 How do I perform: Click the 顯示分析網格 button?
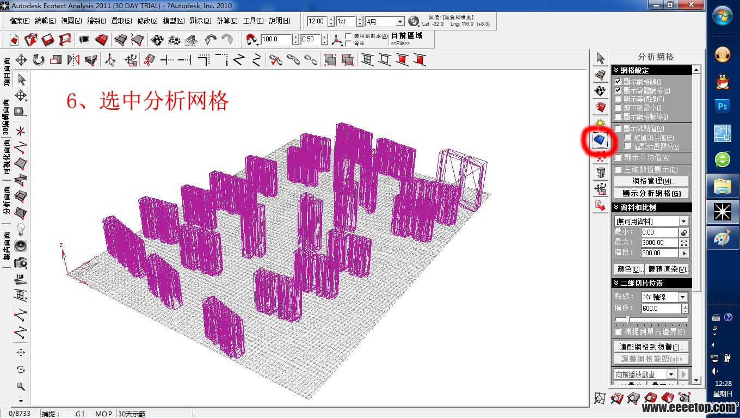(651, 193)
